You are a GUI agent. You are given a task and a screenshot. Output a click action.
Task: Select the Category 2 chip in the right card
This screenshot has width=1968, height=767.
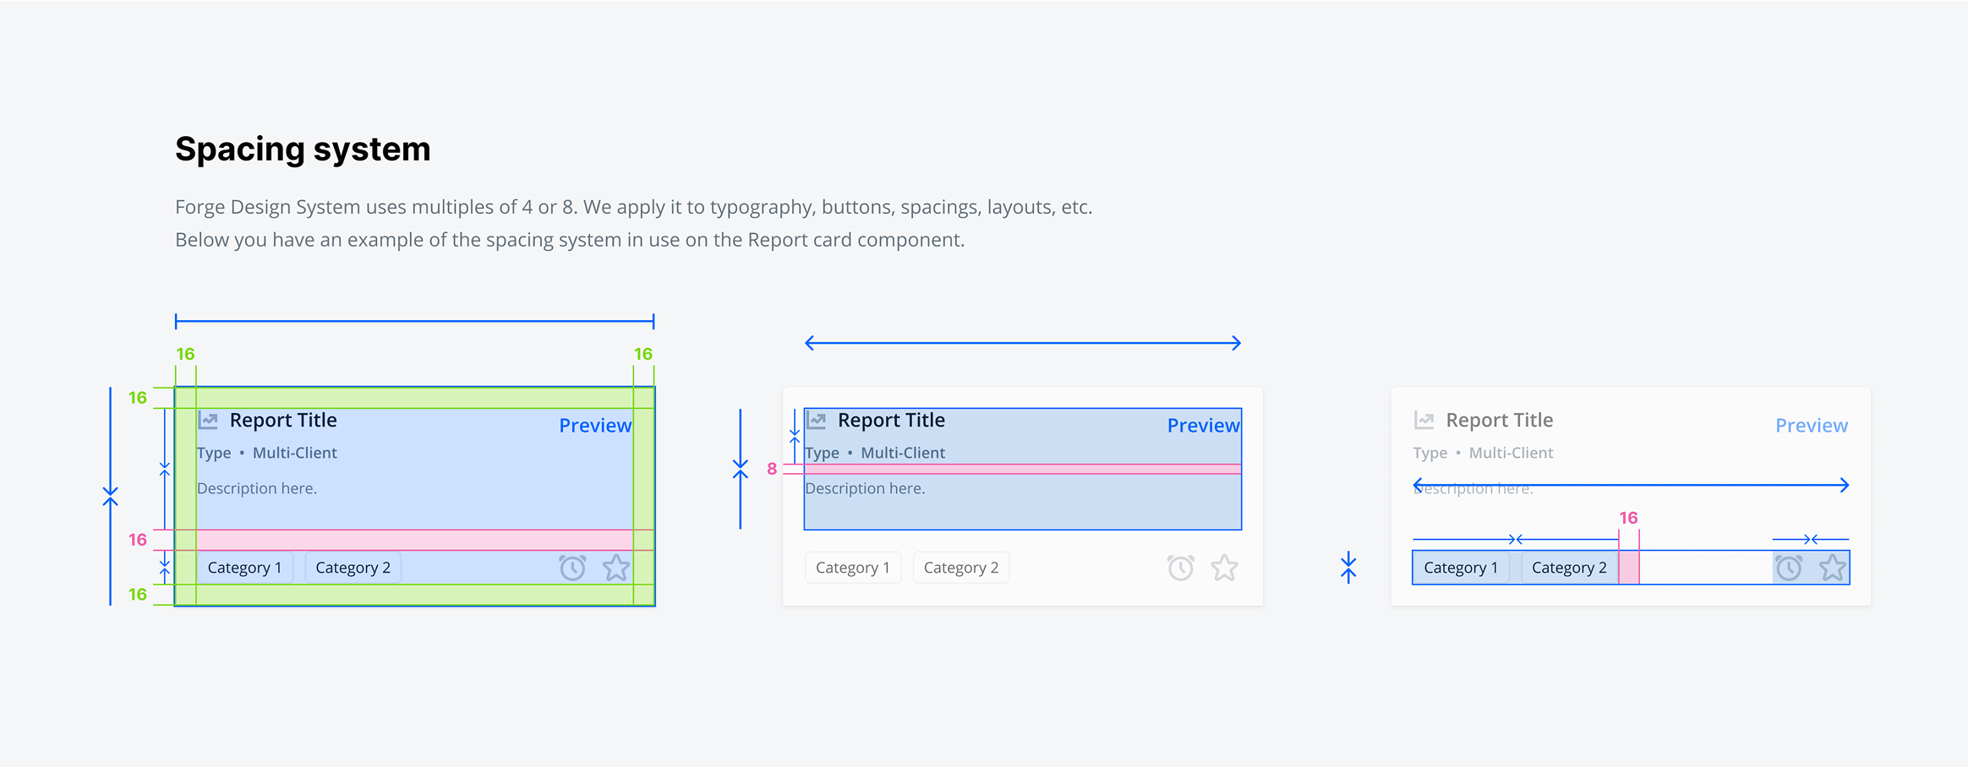point(1569,568)
